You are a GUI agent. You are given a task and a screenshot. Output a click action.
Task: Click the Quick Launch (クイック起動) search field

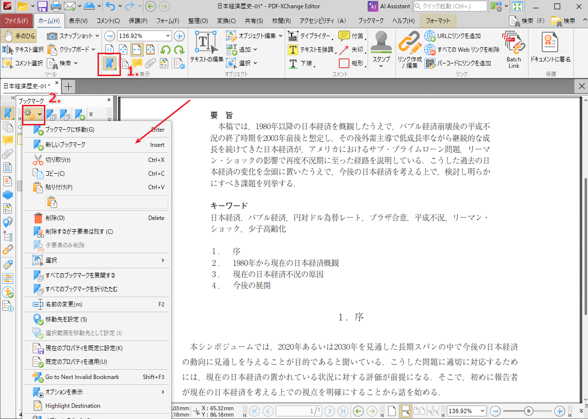(450, 6)
